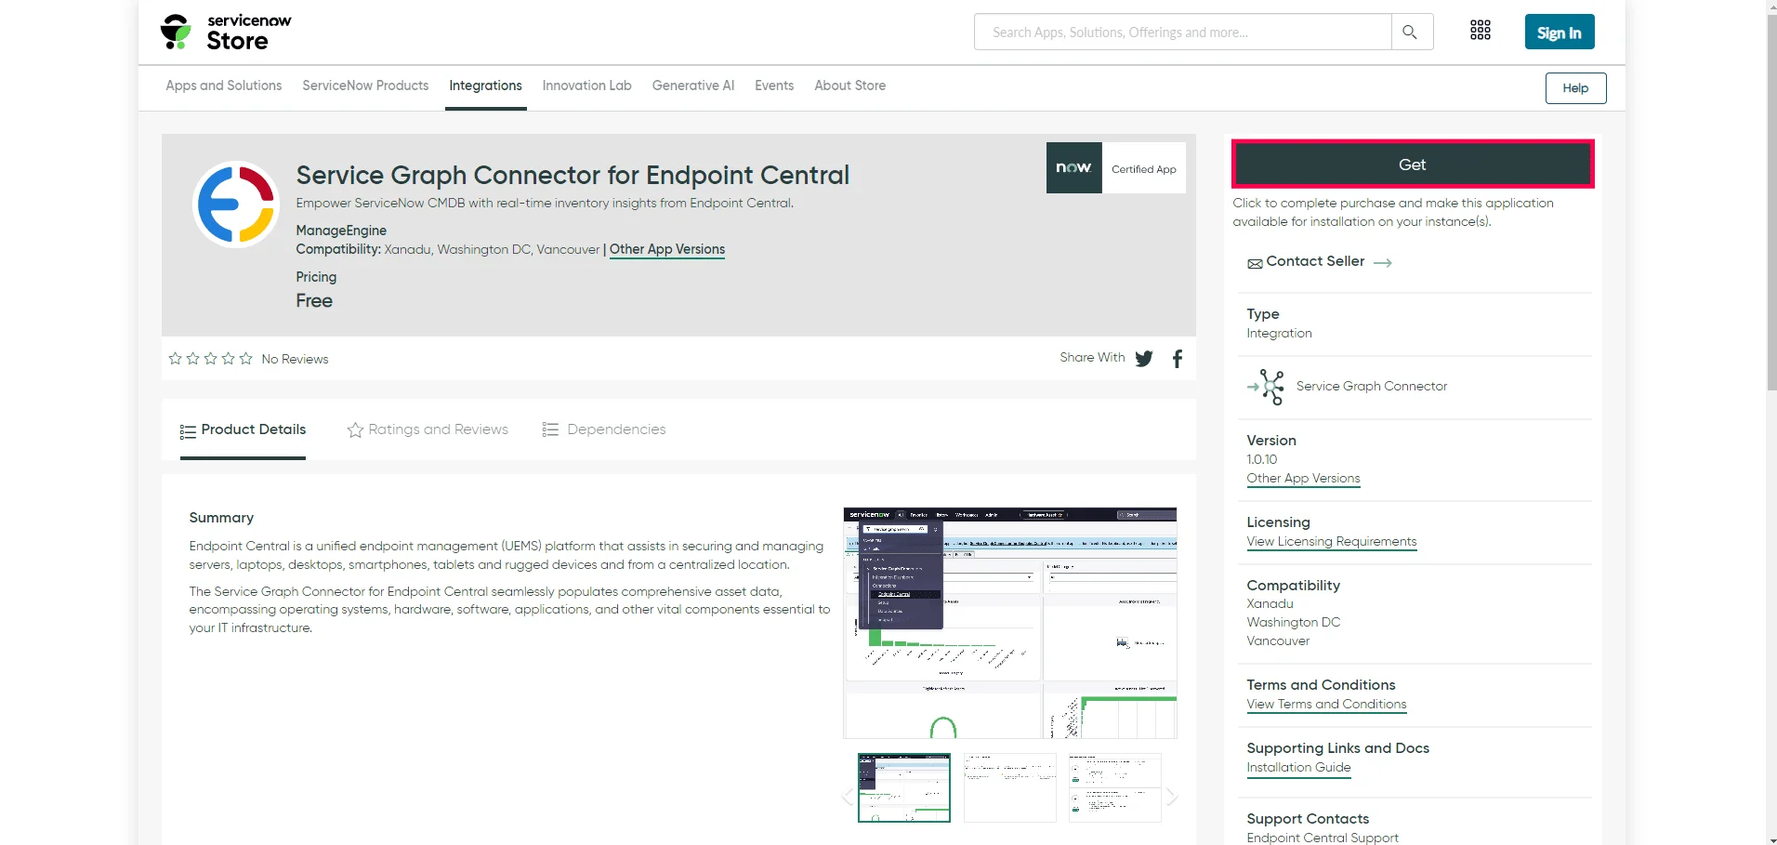Viewport: 1777px width, 845px height.
Task: Click the Endpoint Central app logo
Action: tap(236, 205)
